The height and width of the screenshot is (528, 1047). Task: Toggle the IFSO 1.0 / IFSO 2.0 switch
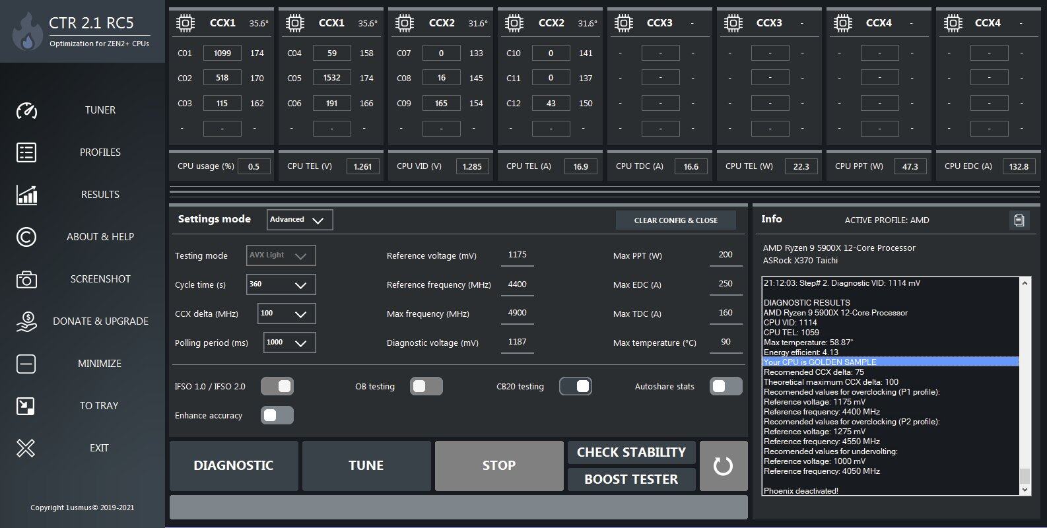click(277, 386)
